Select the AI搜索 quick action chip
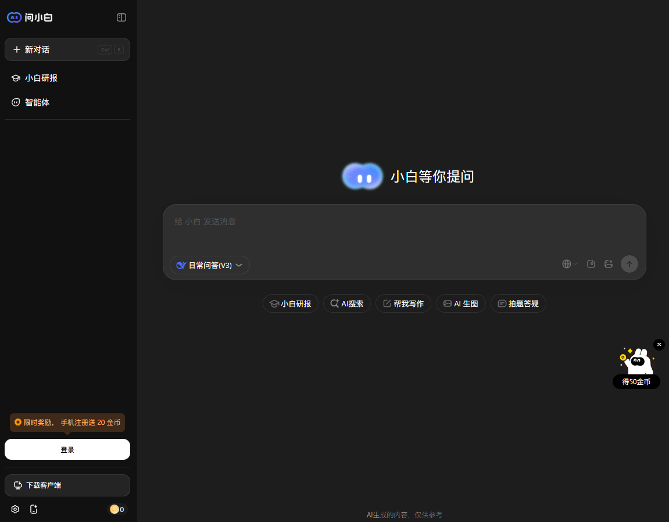This screenshot has height=522, width=669. (x=347, y=303)
